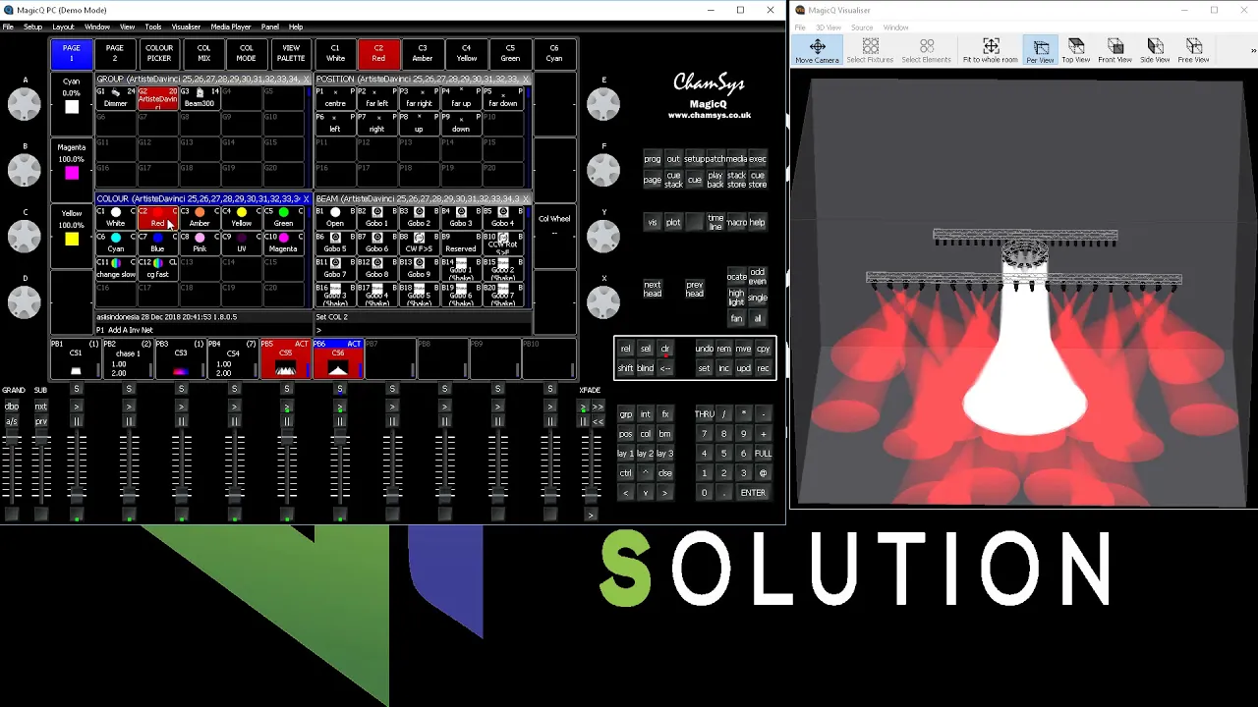Image resolution: width=1258 pixels, height=707 pixels.
Task: Fit view to whole room in Visualiser
Action: (x=990, y=50)
